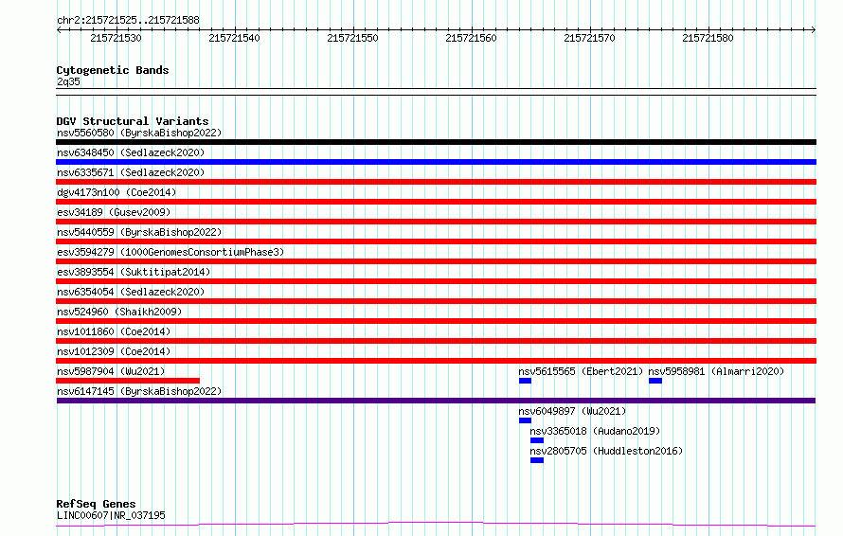Click esv3893554 (Suktitipat2014) label
Image resolution: width=843 pixels, height=536 pixels.
point(134,272)
